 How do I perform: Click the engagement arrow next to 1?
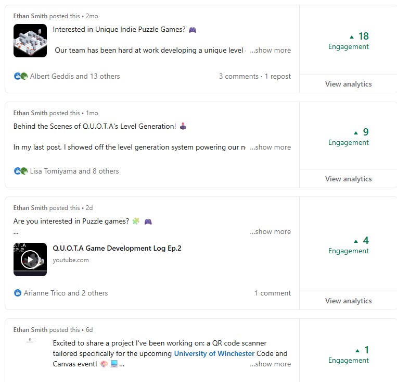357,351
